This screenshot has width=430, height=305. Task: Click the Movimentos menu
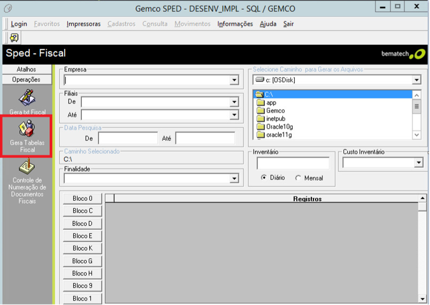(193, 24)
